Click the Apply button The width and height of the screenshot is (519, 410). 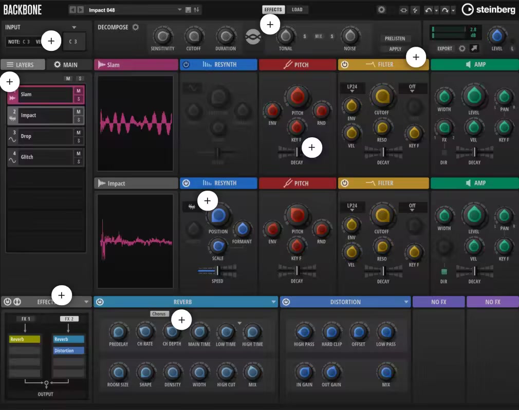click(x=395, y=49)
